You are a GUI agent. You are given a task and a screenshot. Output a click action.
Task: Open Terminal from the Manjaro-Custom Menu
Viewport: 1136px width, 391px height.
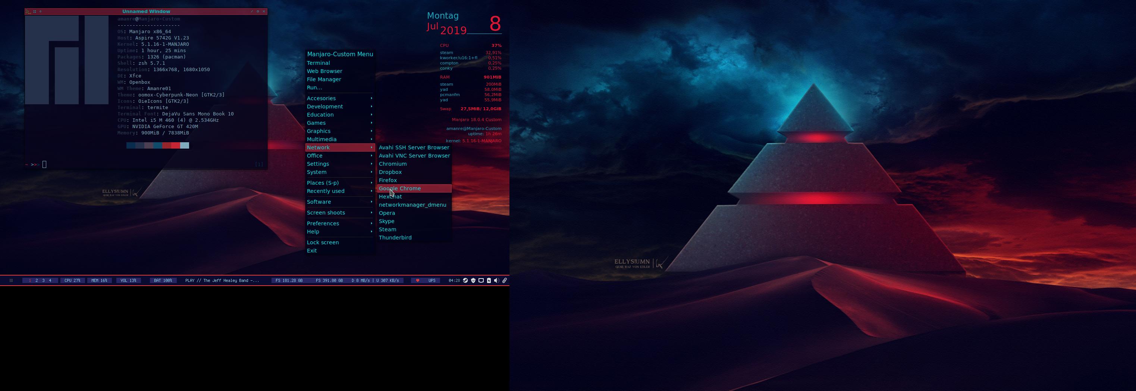click(318, 63)
